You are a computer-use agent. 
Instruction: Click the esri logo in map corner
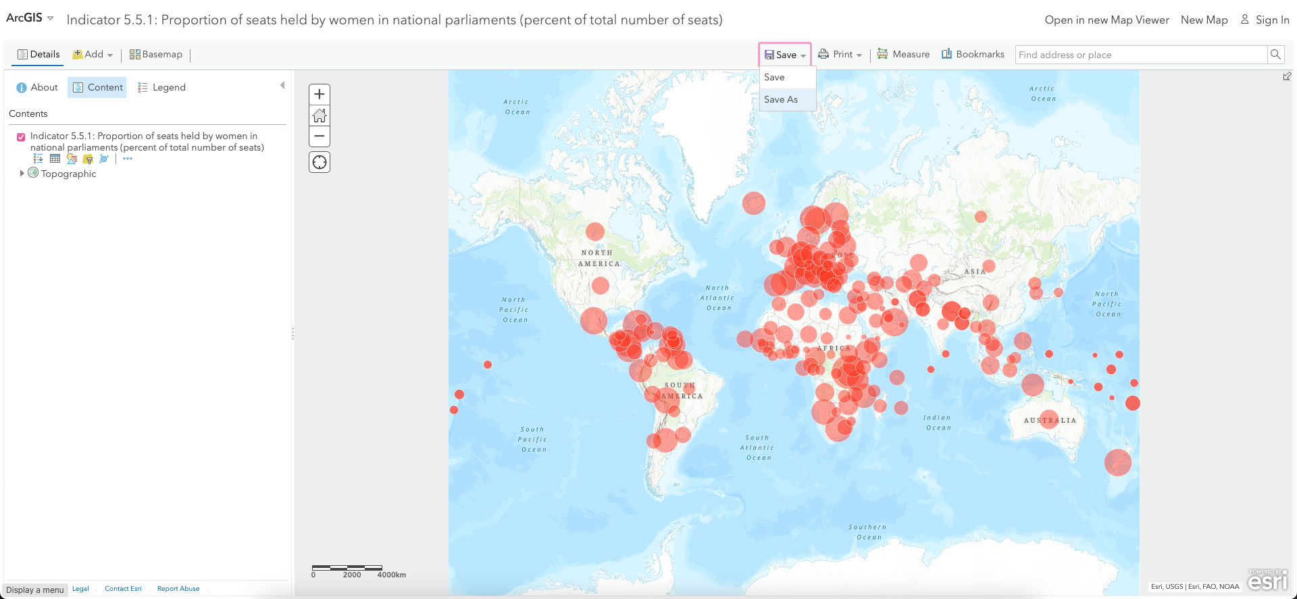pos(1268,580)
